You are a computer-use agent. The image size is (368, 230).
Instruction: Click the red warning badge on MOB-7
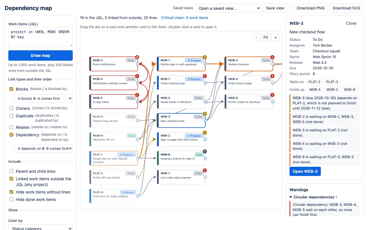[205, 76]
